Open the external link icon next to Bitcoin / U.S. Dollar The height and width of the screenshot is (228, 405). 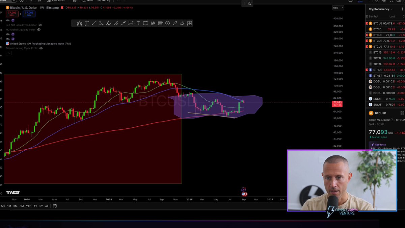tap(392, 120)
